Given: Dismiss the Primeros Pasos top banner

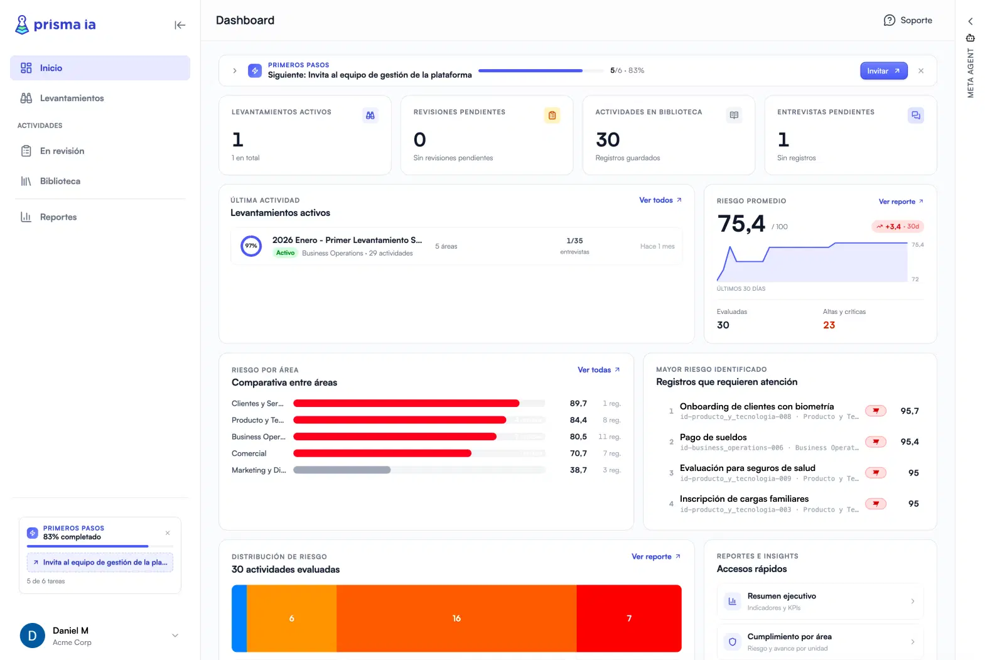Looking at the screenshot, I should (921, 71).
